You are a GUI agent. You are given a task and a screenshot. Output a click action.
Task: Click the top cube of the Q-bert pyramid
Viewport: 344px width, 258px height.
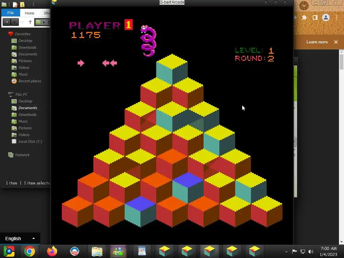point(172,69)
